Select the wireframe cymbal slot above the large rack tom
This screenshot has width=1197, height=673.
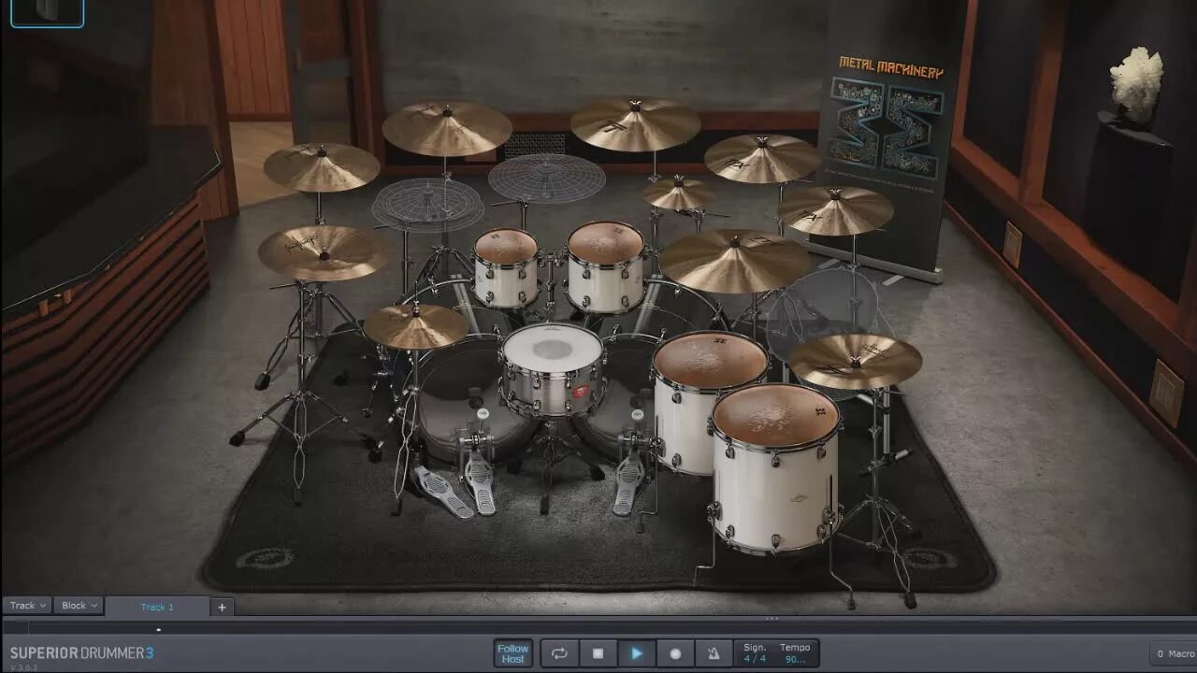tap(547, 178)
